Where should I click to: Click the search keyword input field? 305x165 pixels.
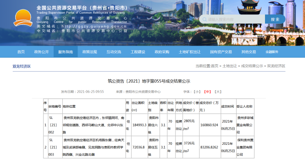pyautogui.click(x=235, y=19)
